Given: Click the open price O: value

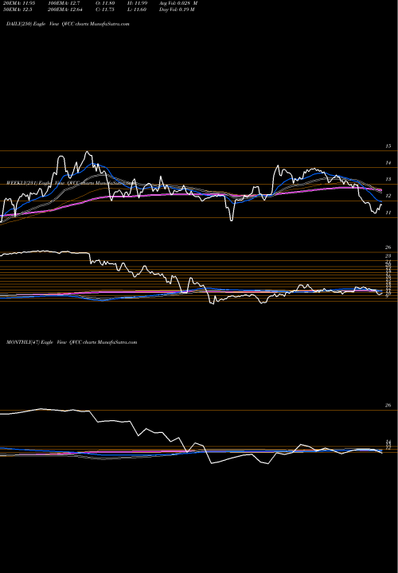Looking at the screenshot, I should [104, 3].
